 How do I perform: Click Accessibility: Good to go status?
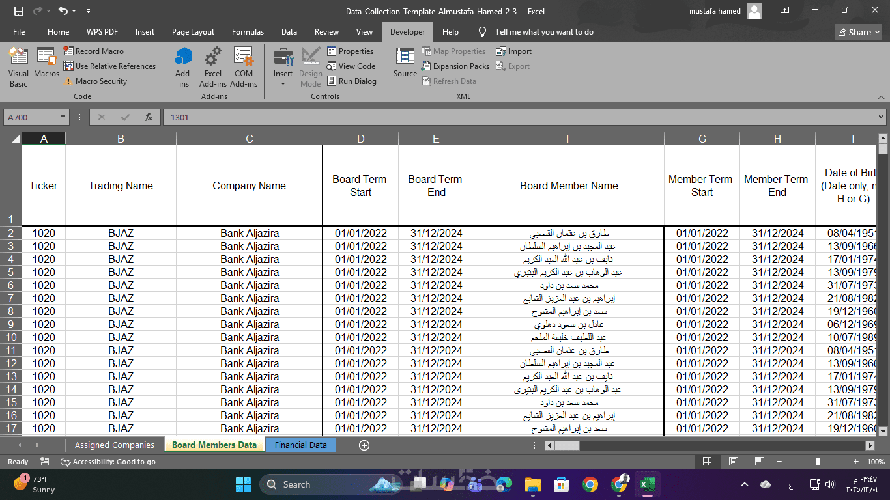(x=108, y=462)
